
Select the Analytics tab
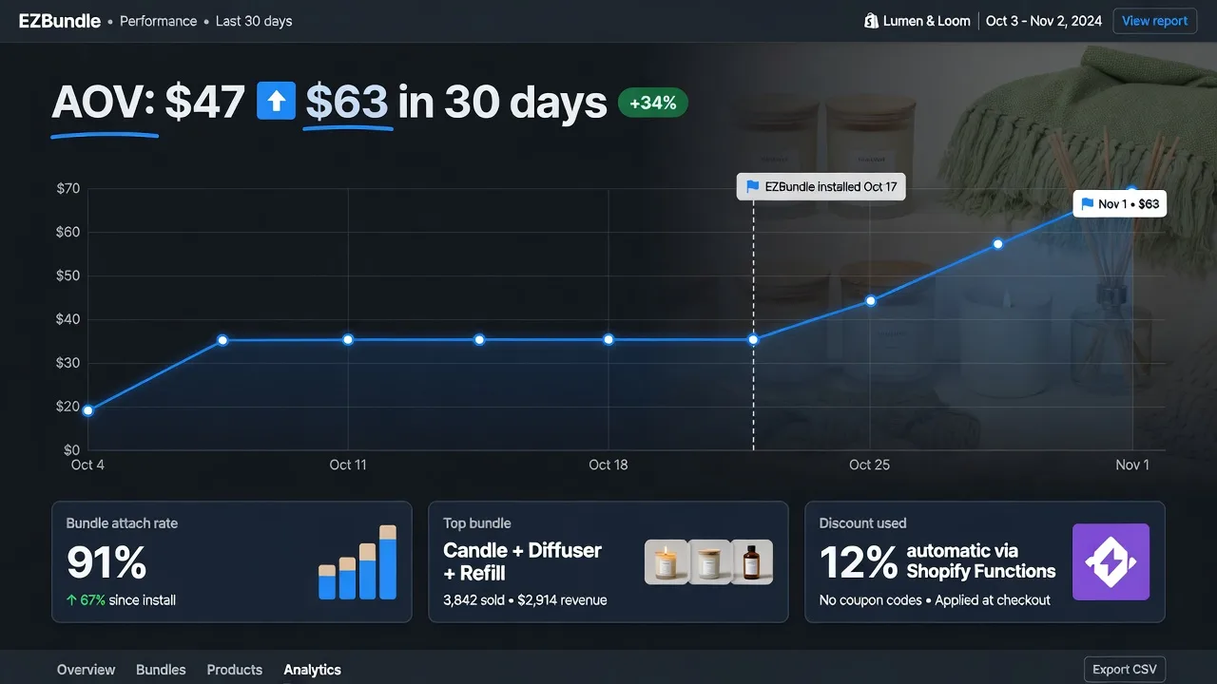point(312,670)
